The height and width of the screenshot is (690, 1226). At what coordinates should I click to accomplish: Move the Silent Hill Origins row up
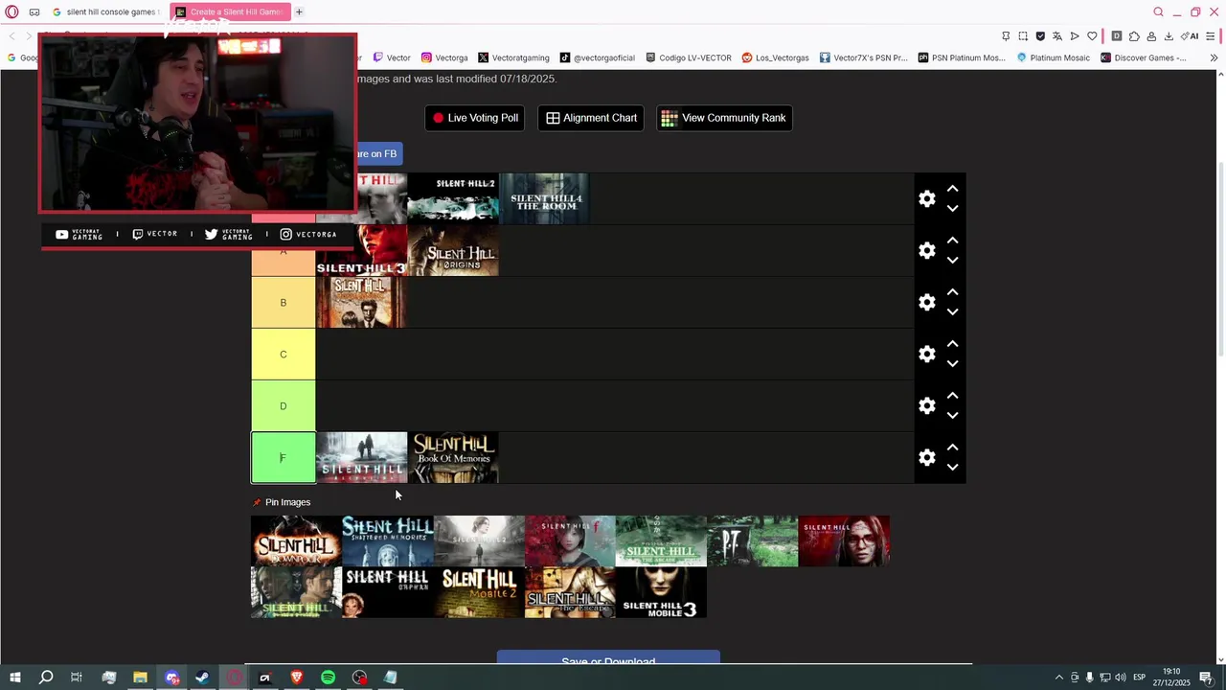(952, 241)
